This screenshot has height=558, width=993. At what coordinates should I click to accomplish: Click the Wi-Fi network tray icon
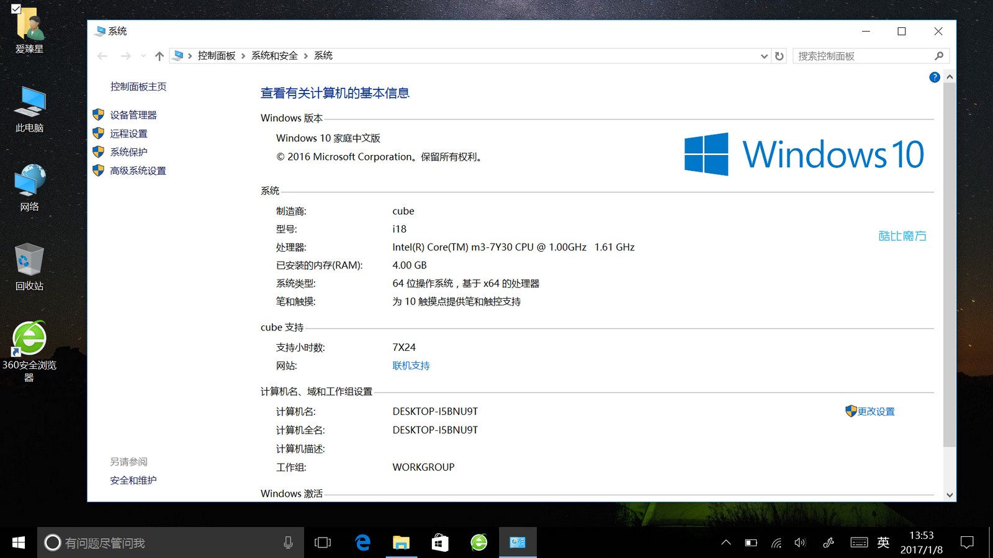776,543
